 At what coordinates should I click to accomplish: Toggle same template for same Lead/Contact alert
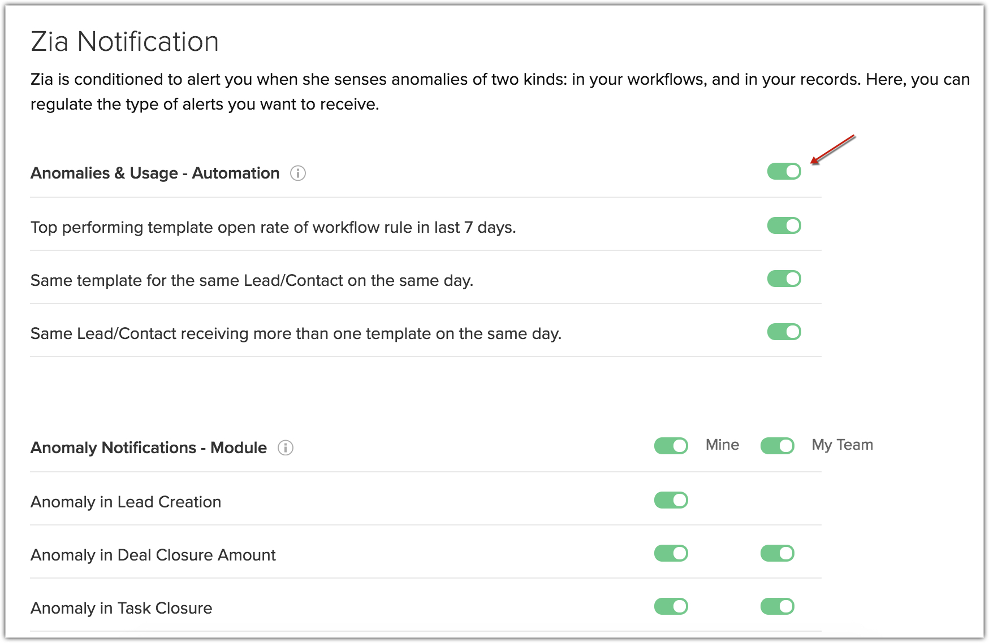coord(784,279)
